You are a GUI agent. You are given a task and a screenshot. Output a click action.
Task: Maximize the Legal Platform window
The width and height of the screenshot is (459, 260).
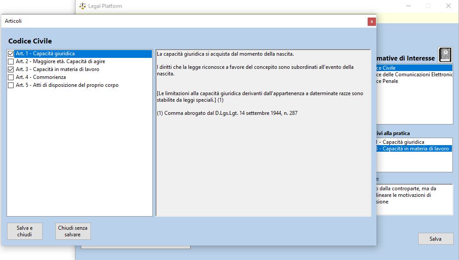428,6
